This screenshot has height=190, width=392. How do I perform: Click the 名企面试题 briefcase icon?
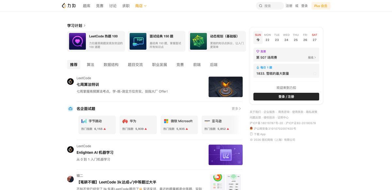70,109
